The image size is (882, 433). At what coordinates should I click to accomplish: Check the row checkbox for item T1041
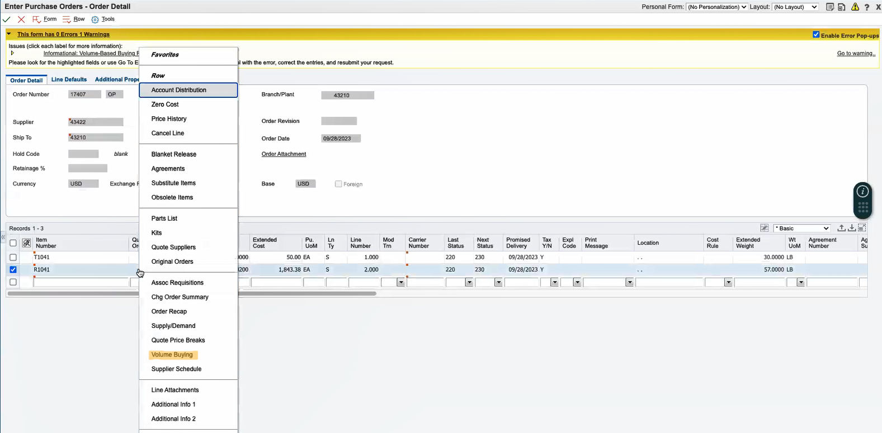click(13, 258)
